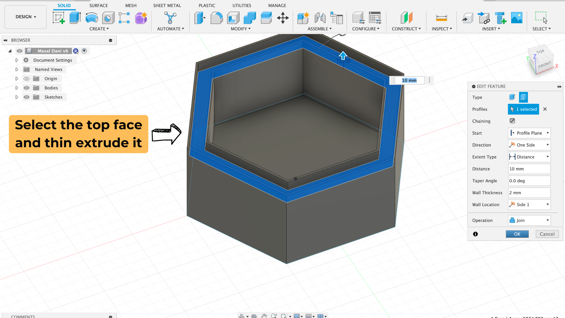The width and height of the screenshot is (565, 318).
Task: Click Cancel in Edit Feature dialog
Action: 547,234
